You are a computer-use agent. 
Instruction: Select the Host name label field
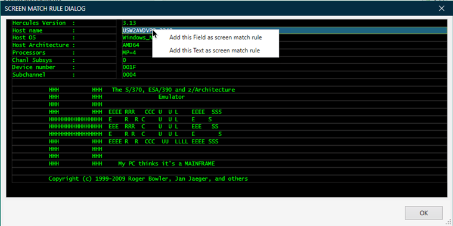click(x=64, y=30)
